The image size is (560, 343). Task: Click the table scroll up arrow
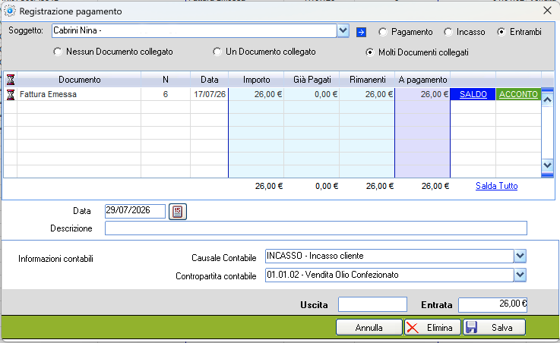click(547, 100)
